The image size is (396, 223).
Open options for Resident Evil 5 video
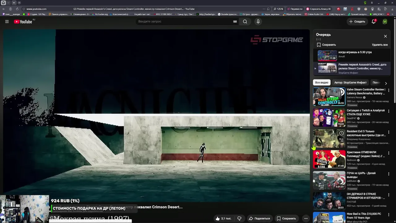pyautogui.click(x=389, y=132)
